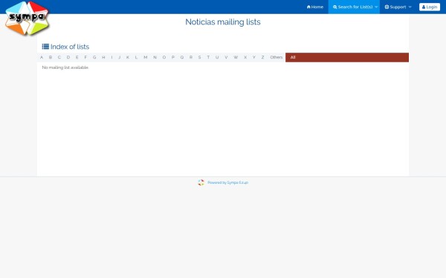Show lists under Others
446x278 pixels.
point(277,57)
